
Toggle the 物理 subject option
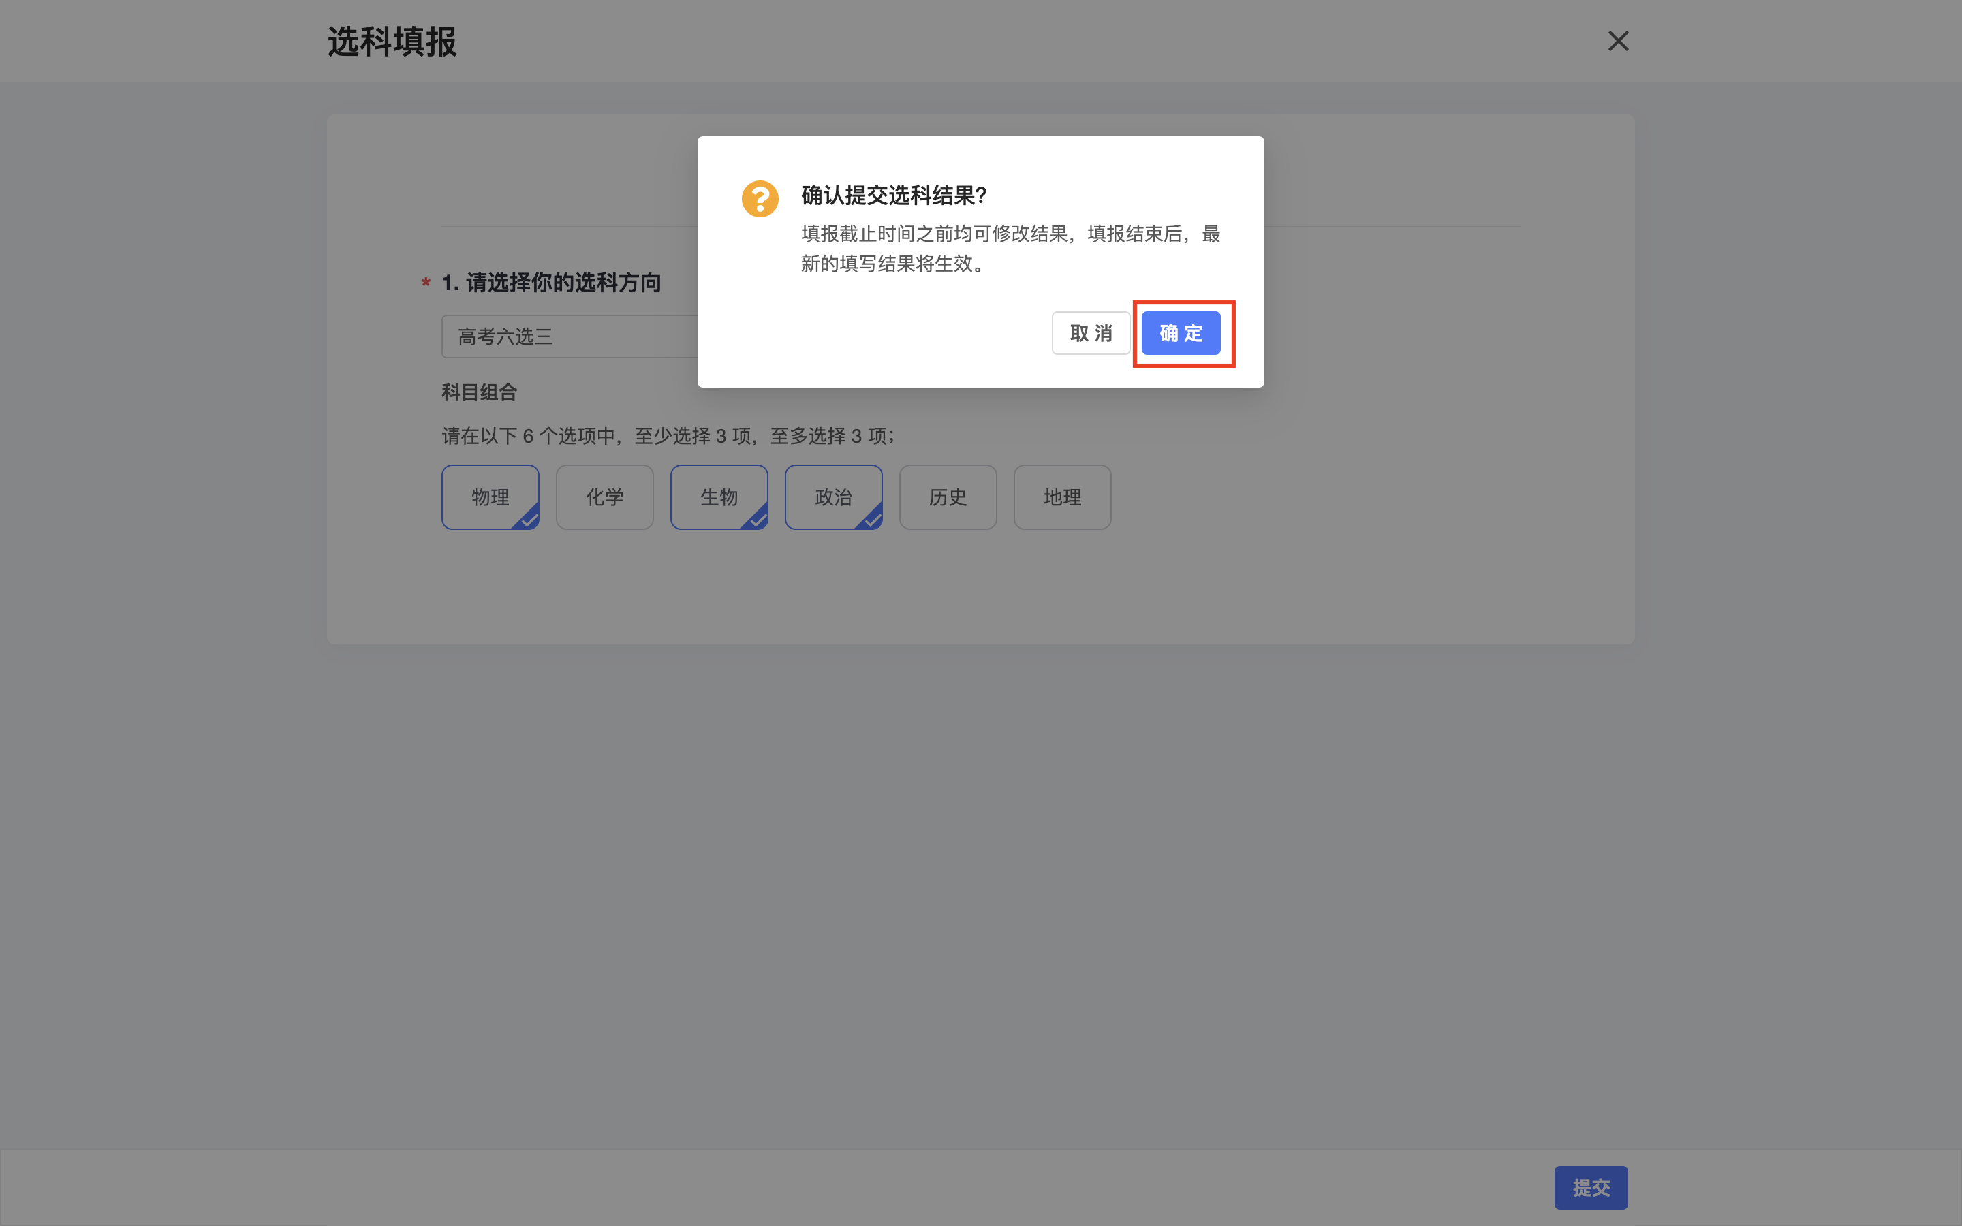(x=490, y=497)
